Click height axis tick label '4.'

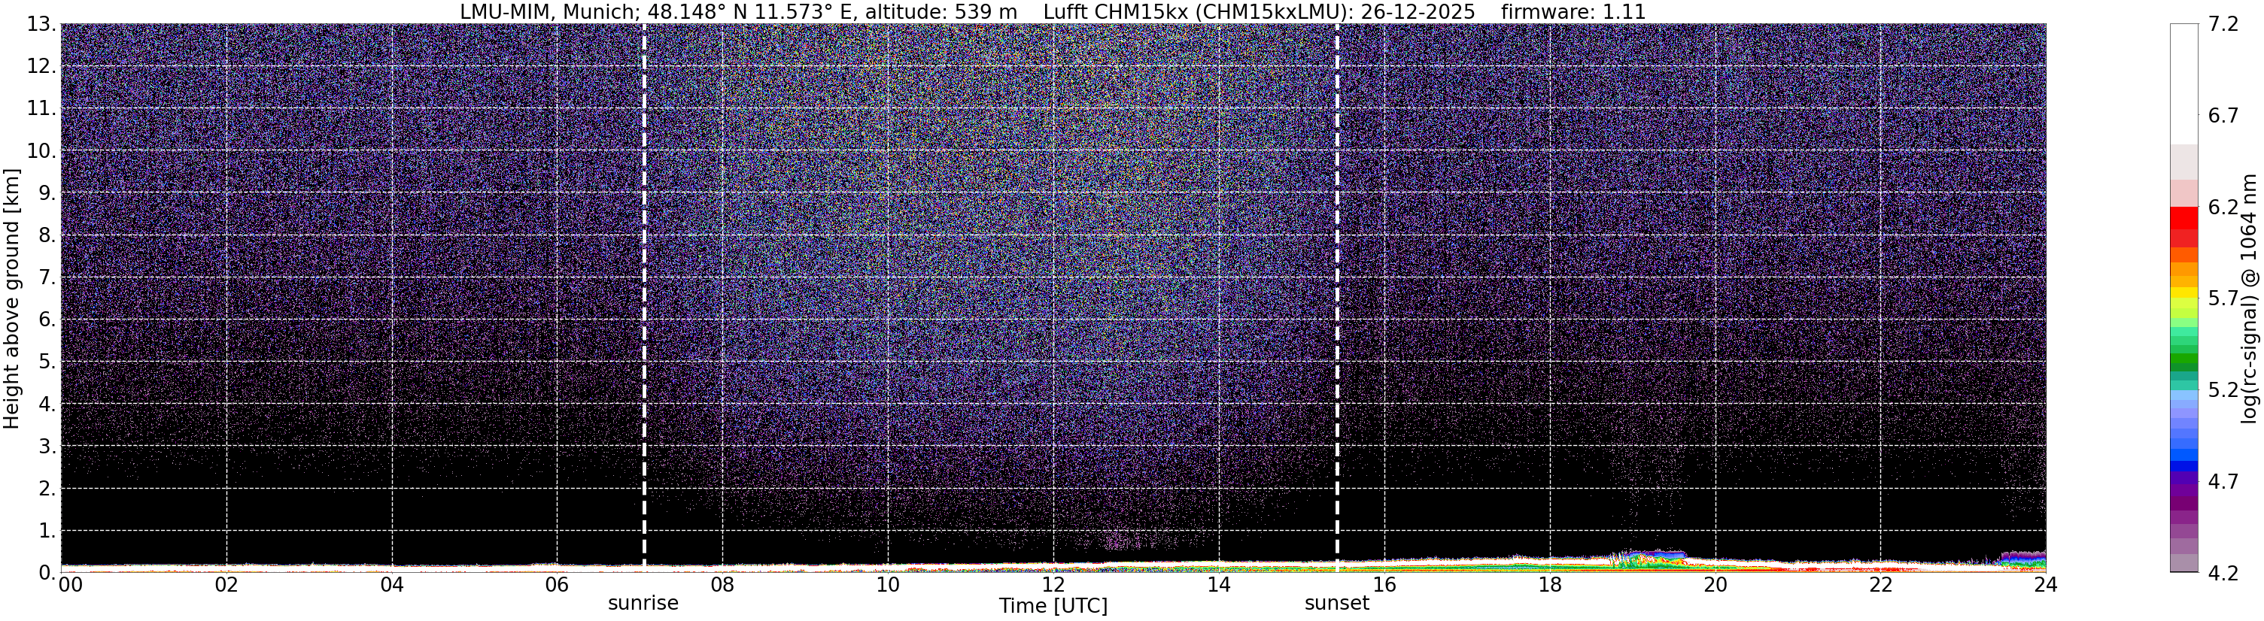click(47, 404)
